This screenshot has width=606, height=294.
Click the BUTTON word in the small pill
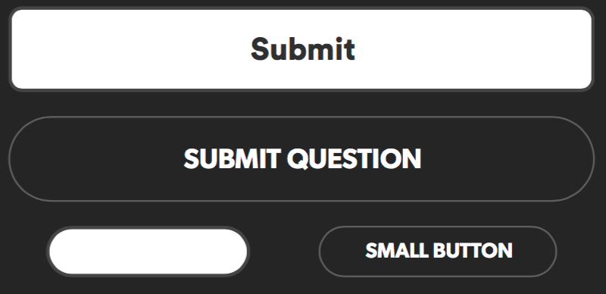[473, 251]
